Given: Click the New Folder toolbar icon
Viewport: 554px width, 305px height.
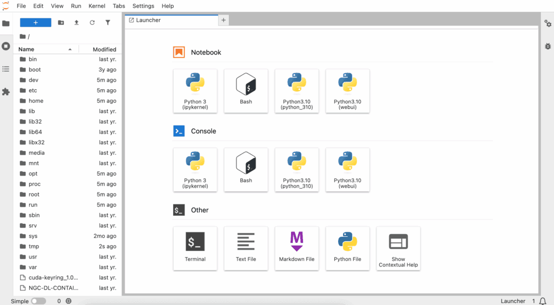Looking at the screenshot, I should pyautogui.click(x=61, y=23).
